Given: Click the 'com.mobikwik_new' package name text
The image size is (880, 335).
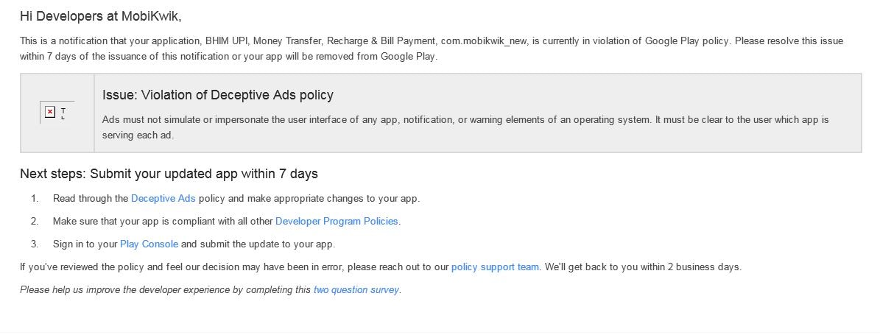Looking at the screenshot, I should click(483, 41).
